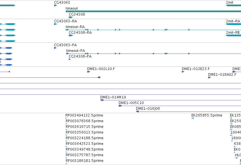The height and width of the screenshot is (165, 241).
Task: Click the DME1-018A02.F feature arrow
Action: point(209,77)
